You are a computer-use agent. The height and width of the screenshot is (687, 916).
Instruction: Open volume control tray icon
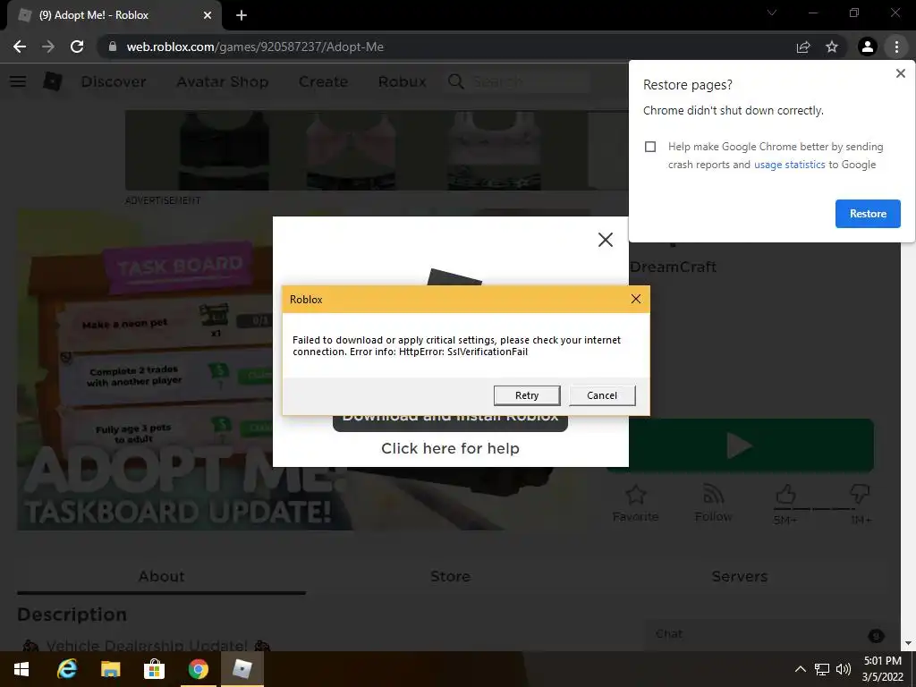[x=843, y=669]
